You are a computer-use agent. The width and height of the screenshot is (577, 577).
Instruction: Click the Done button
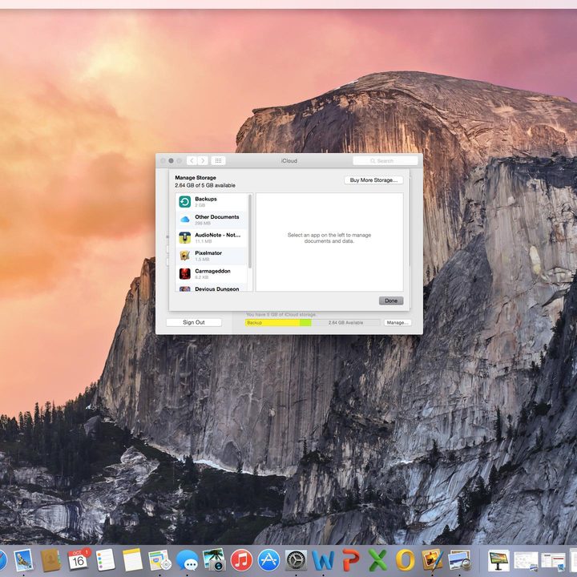[391, 301]
